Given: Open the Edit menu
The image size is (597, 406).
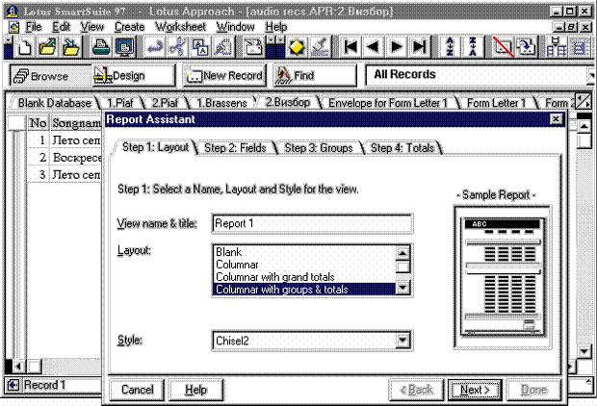Looking at the screenshot, I should coord(62,27).
